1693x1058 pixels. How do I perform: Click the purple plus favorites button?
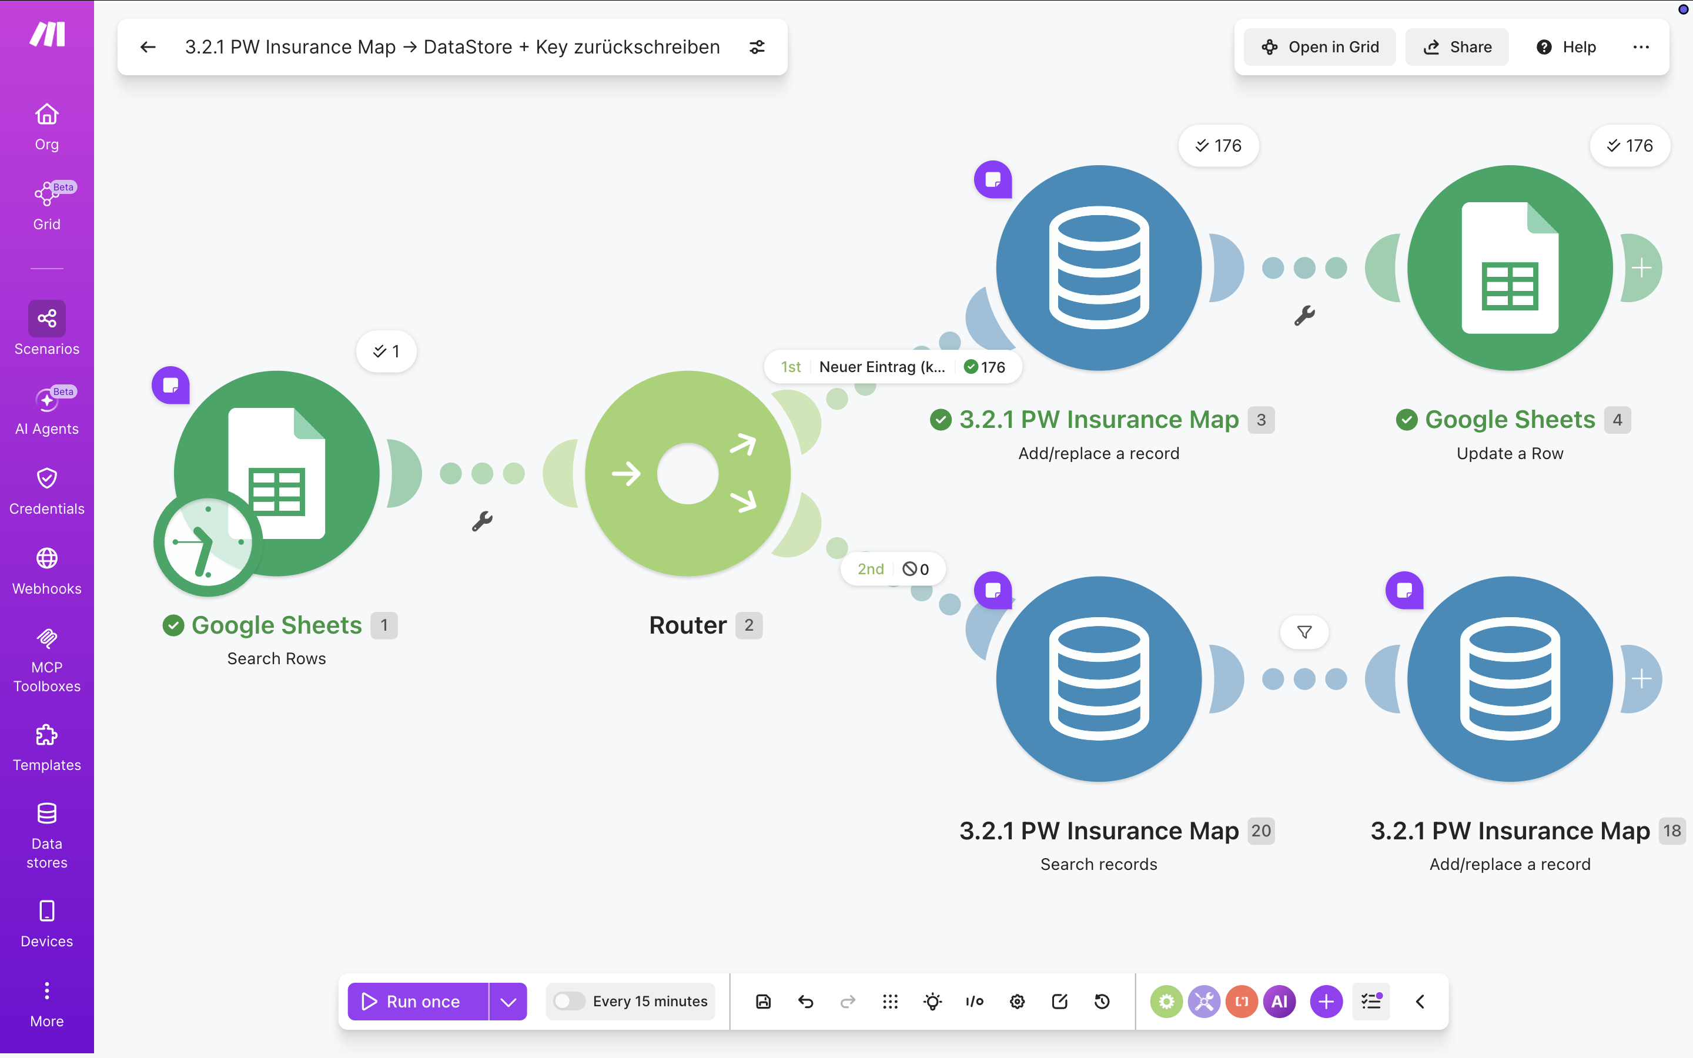(x=1326, y=1002)
